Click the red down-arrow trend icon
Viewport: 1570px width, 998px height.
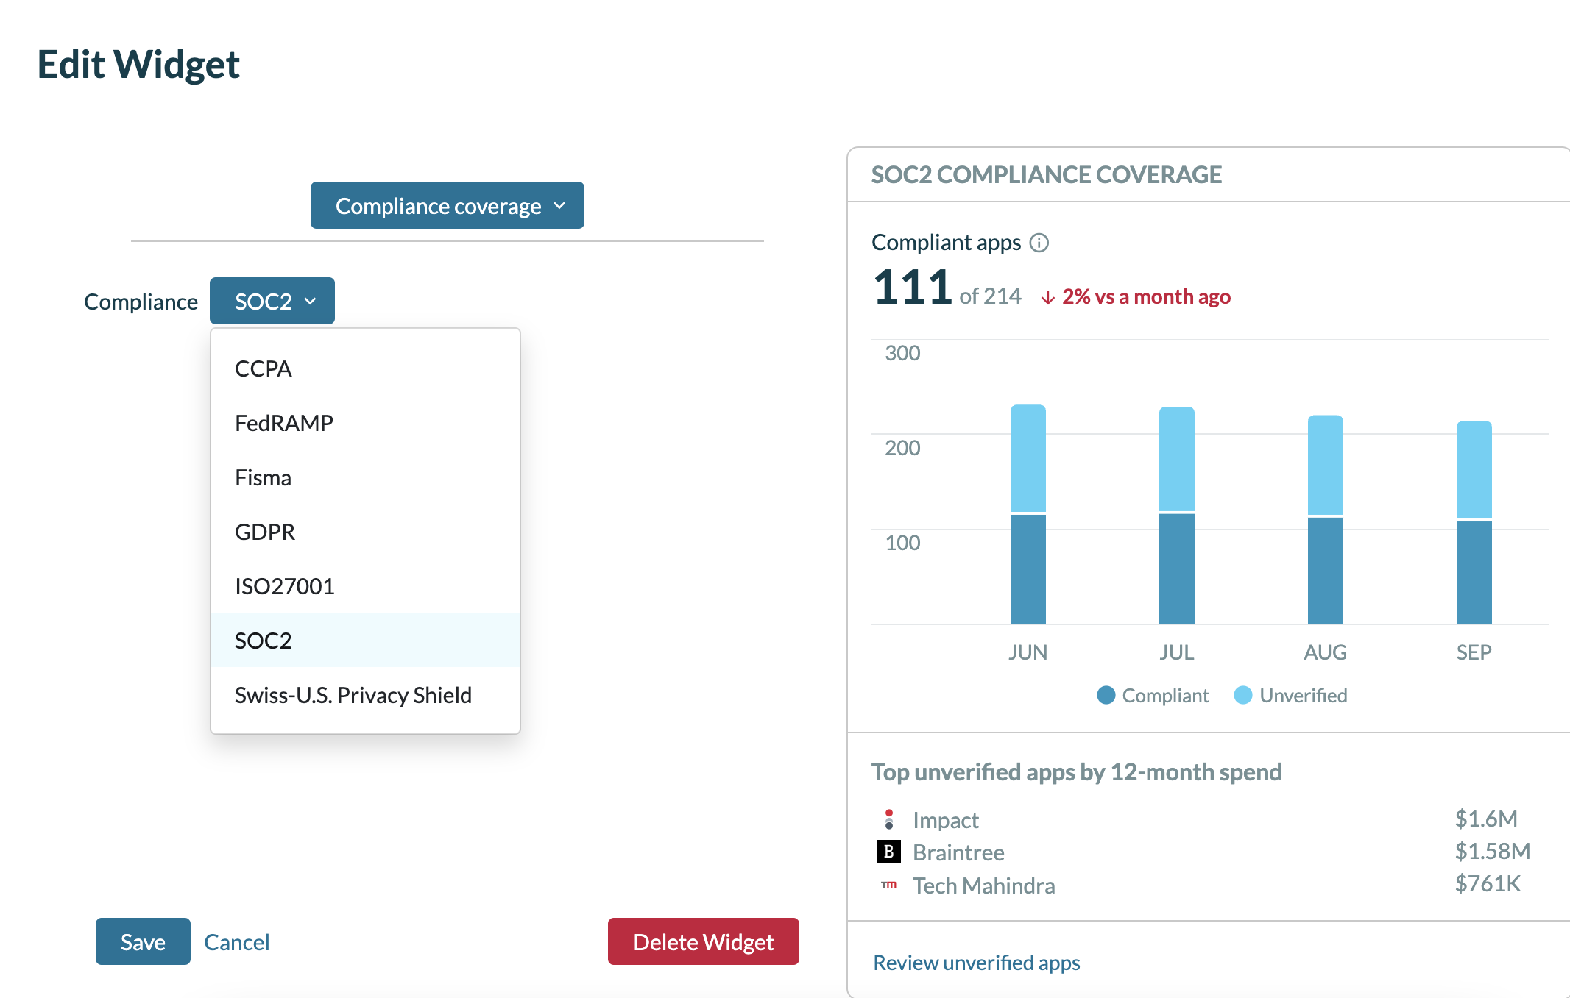click(x=1047, y=297)
